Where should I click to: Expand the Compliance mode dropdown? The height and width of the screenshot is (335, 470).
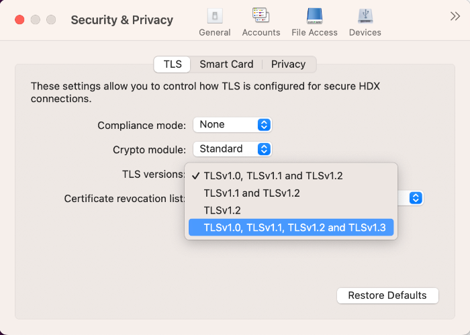[x=232, y=125]
